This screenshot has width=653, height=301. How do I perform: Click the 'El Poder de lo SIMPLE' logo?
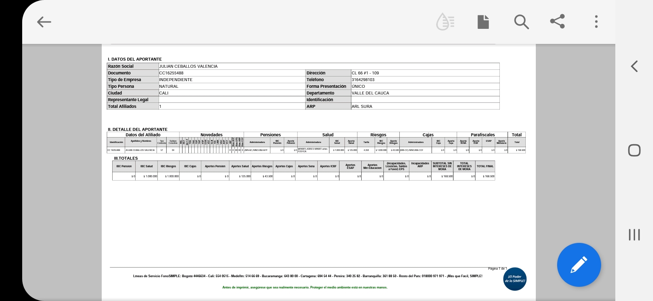(514, 279)
